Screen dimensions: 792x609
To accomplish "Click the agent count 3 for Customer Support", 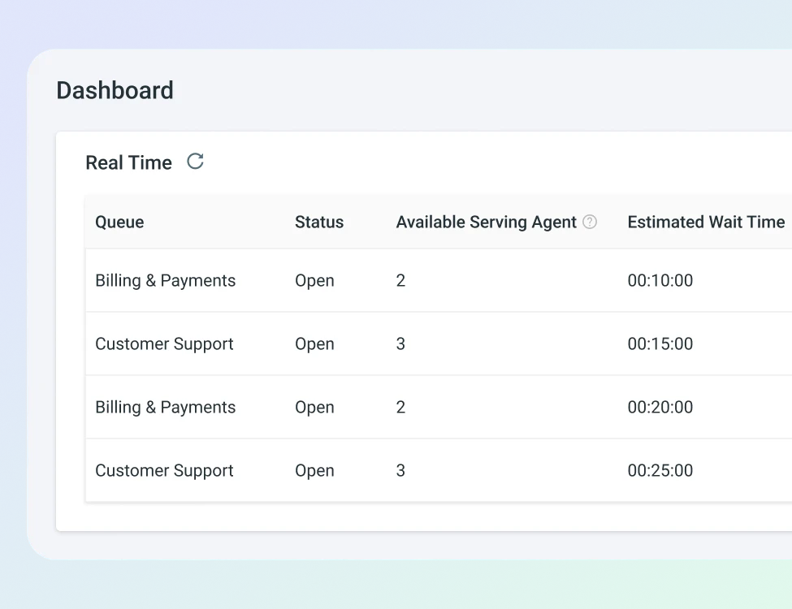I will pyautogui.click(x=400, y=343).
